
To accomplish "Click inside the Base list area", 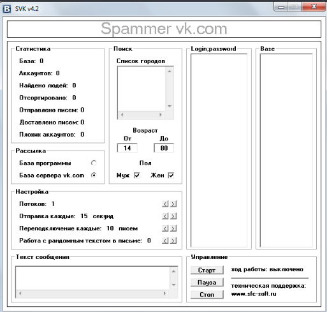I will [286, 151].
